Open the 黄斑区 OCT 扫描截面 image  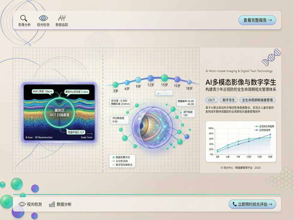tap(59, 112)
